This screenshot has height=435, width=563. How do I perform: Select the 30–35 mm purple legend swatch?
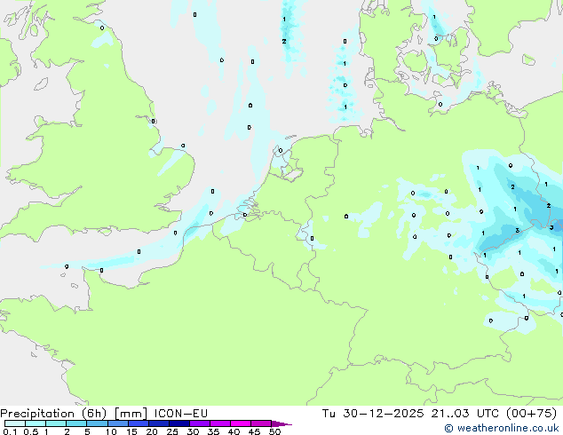200,423
